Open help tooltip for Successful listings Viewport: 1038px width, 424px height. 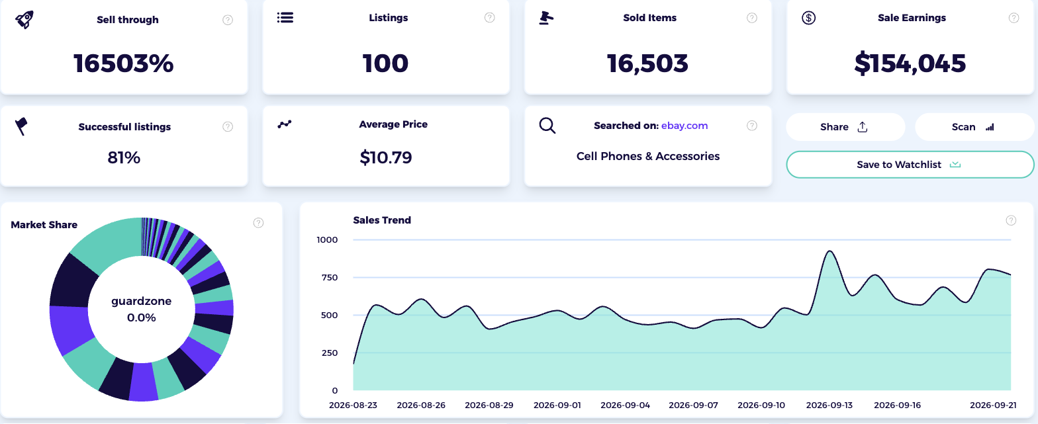click(228, 126)
